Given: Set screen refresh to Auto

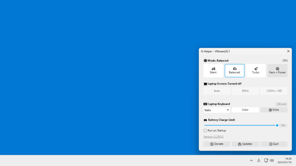Looking at the screenshot, I should point(217,91).
